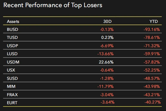Screen dimensions: 166x111
Task: Click LUSD's 30D value -13.66%
Action: 105,54
